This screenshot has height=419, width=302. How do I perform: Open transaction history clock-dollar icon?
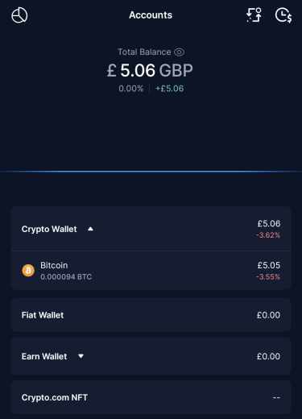click(x=283, y=15)
